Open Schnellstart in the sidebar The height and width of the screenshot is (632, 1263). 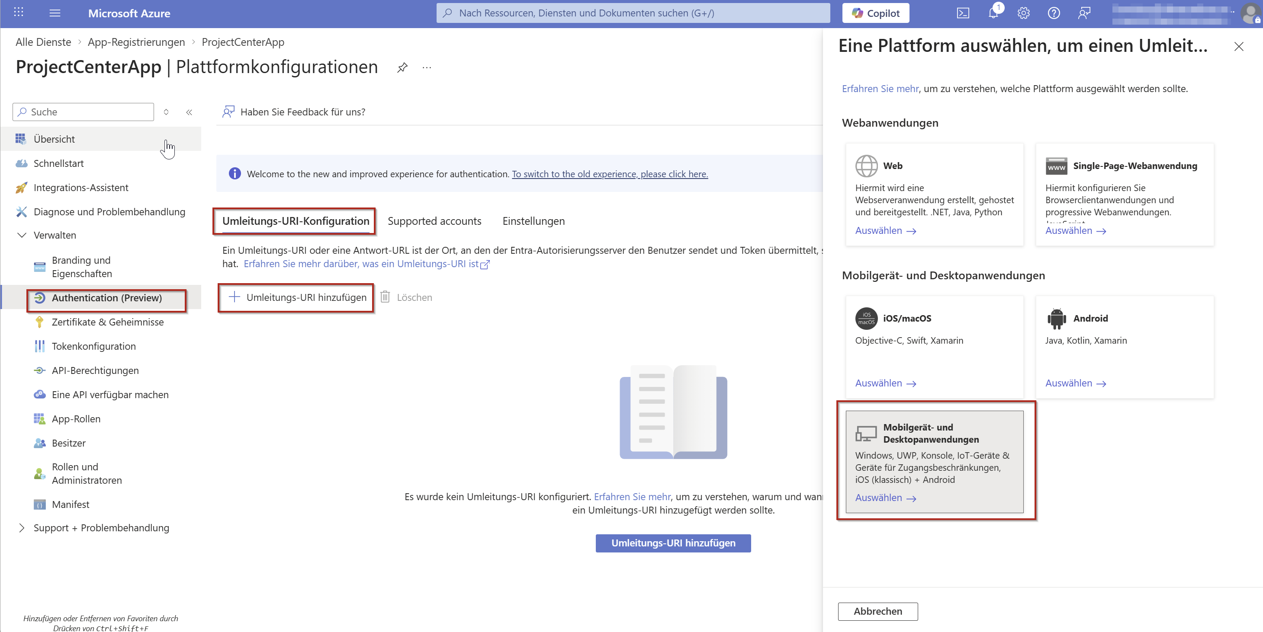(x=101, y=163)
